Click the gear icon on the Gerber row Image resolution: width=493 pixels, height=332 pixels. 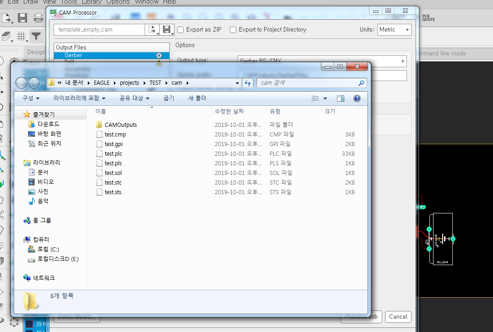pos(159,55)
